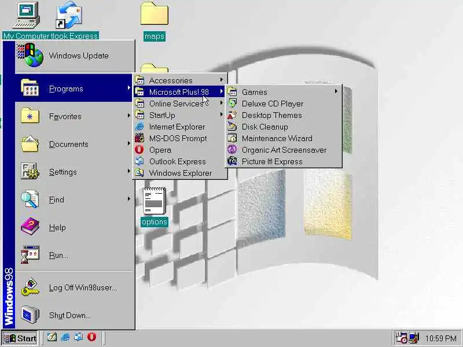This screenshot has width=463, height=347.
Task: Expand Documents submenu arrow
Action: 128,143
